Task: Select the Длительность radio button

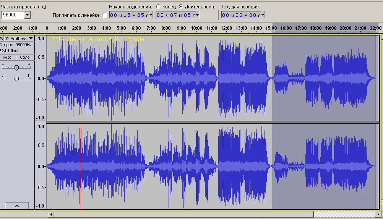Action: (x=180, y=6)
